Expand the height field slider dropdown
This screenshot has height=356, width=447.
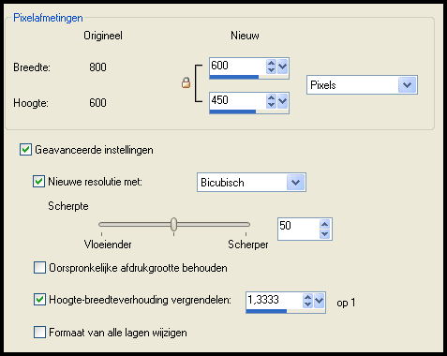[x=282, y=101]
